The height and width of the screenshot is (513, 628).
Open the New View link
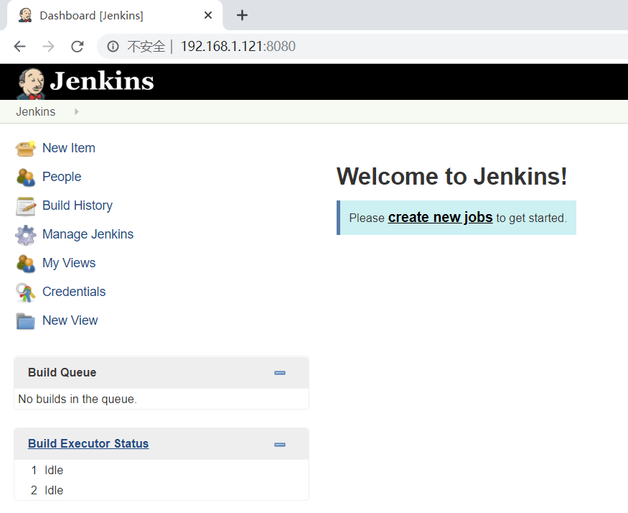(x=70, y=320)
